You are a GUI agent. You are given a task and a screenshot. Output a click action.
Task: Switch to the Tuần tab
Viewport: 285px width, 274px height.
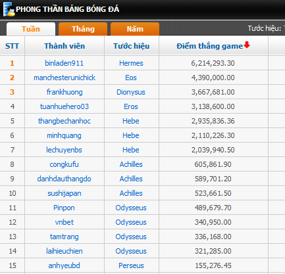point(31,29)
